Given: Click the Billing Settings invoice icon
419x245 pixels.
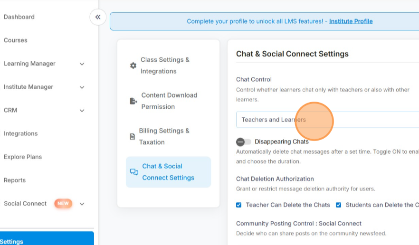Looking at the screenshot, I should point(133,137).
